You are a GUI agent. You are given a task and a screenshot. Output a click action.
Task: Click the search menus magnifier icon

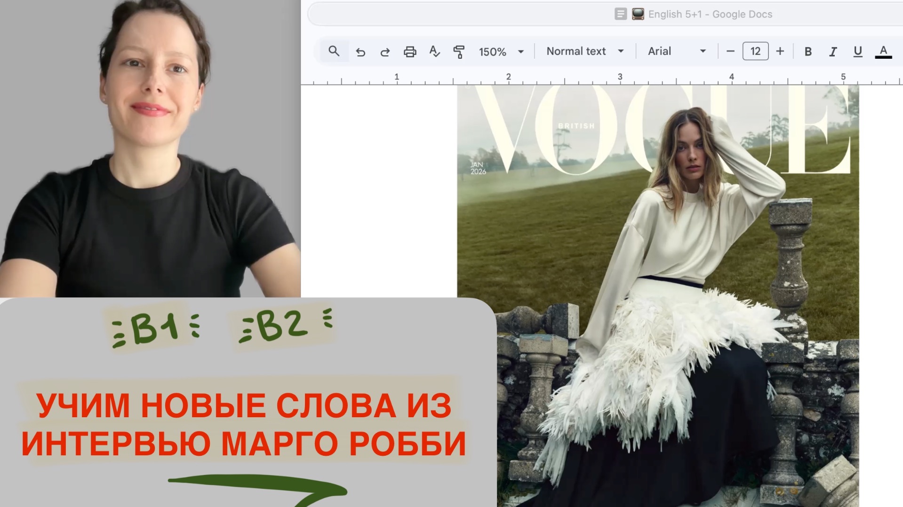pos(334,51)
